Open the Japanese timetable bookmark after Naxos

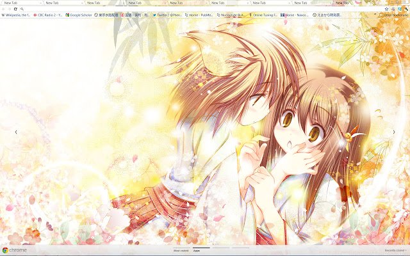(327, 15)
